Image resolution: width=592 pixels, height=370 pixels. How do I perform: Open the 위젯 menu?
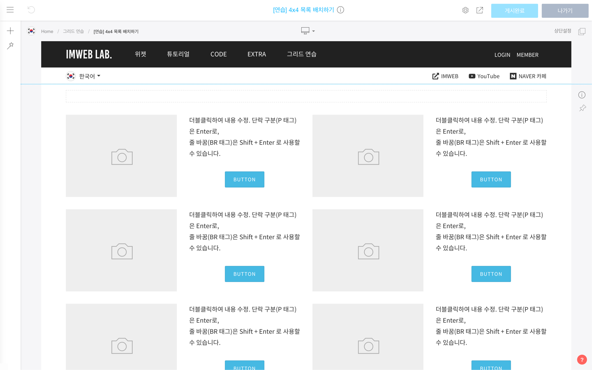pos(141,54)
